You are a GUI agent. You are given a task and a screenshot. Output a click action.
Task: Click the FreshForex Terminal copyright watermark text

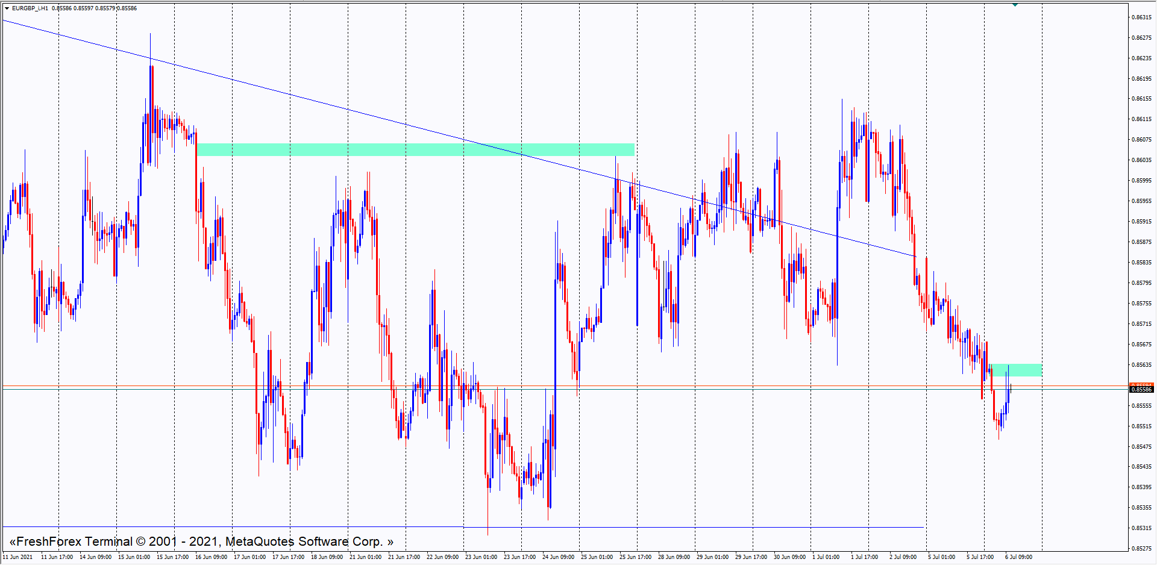coord(201,542)
